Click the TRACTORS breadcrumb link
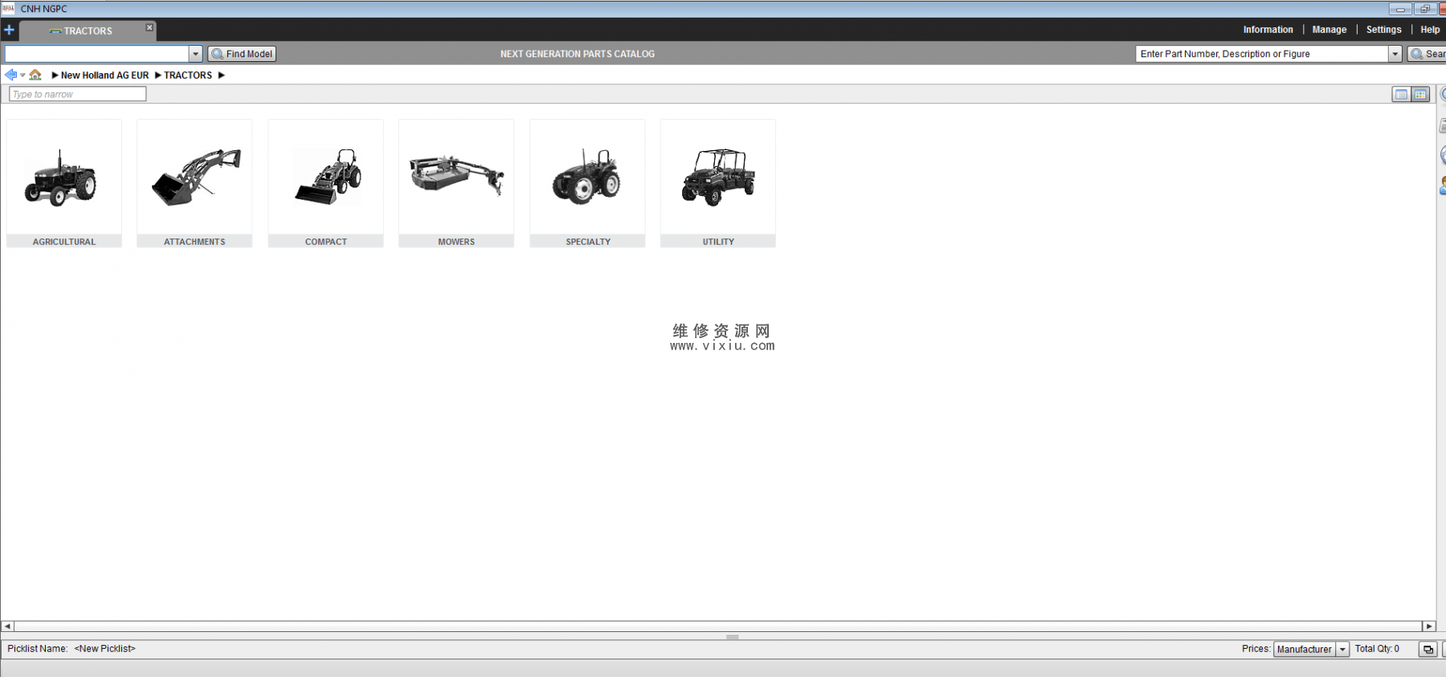1446x677 pixels. click(188, 75)
